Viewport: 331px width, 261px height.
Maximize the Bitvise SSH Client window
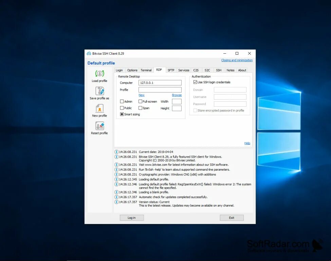237,53
